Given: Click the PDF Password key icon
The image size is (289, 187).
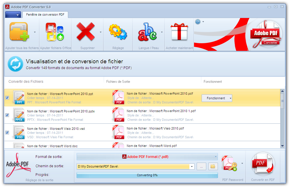Looking at the screenshot, I should click(x=230, y=163).
